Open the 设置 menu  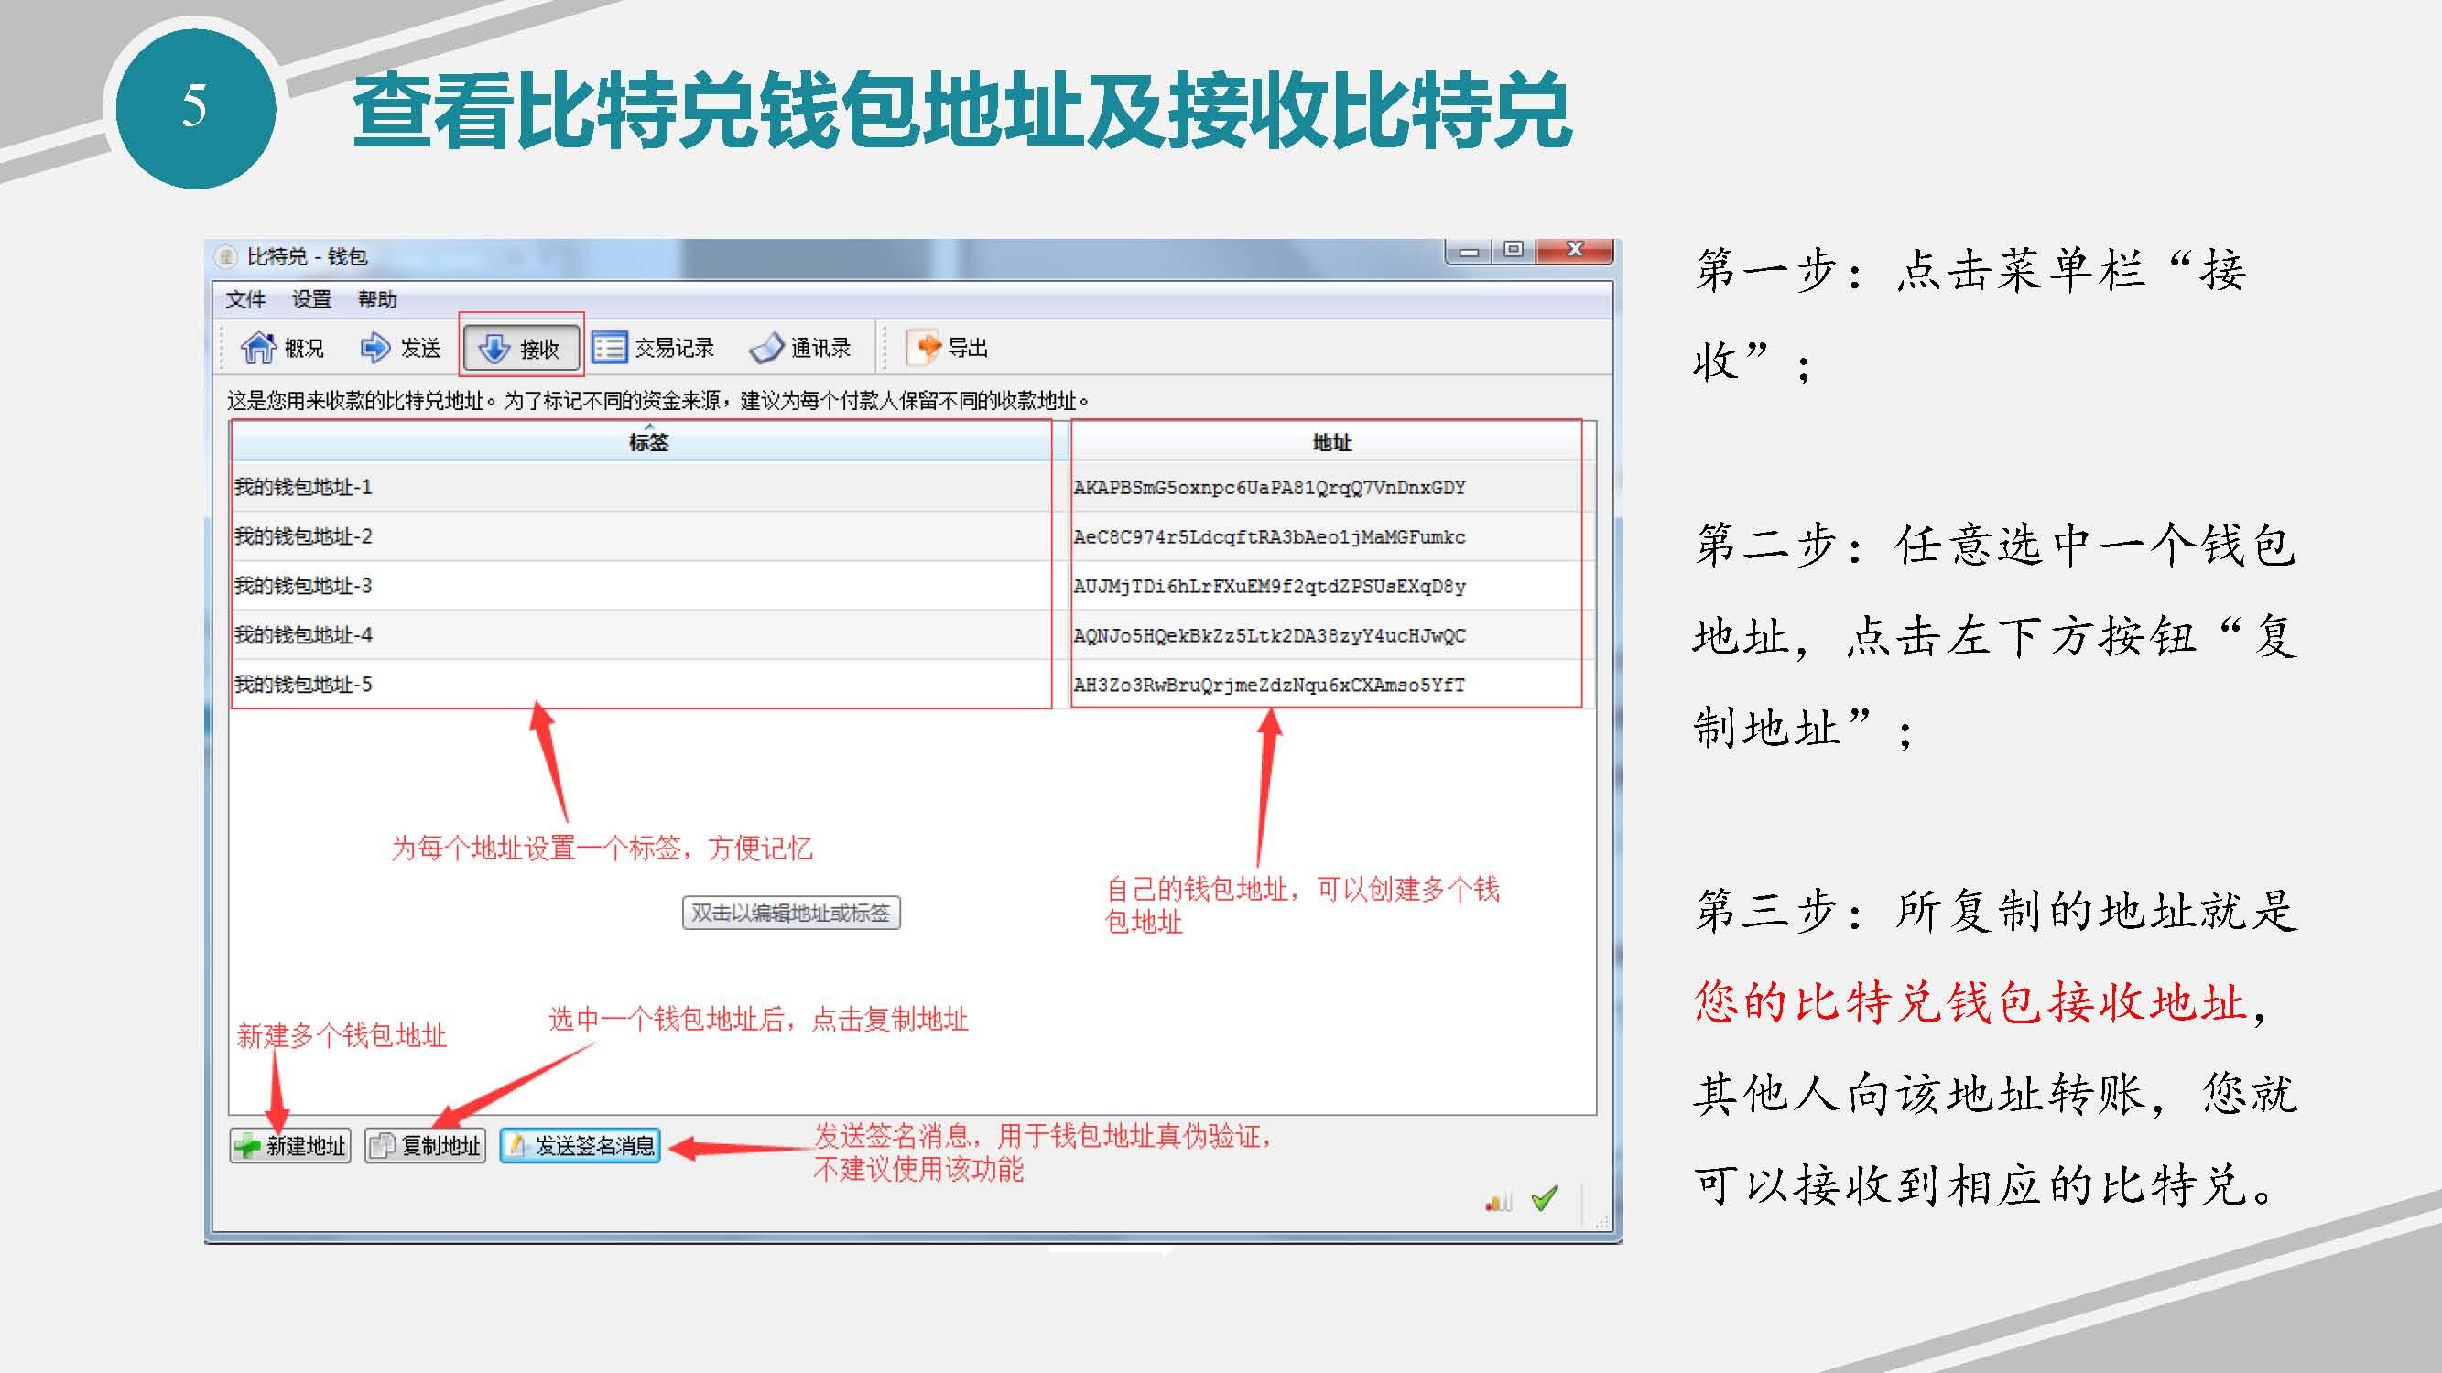(311, 299)
